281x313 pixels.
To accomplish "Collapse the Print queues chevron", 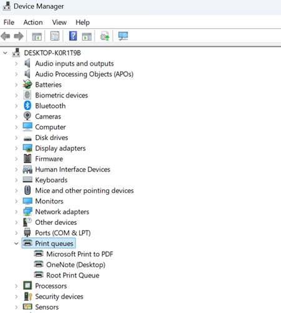I will pyautogui.click(x=16, y=244).
